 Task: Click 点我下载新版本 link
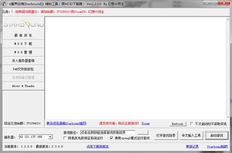click(98, 146)
